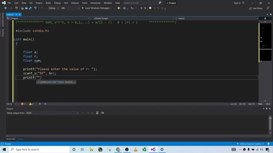This screenshot has height=153, width=273.
Task: Click the Local Windows Debugger button
Action: pos(97,8)
